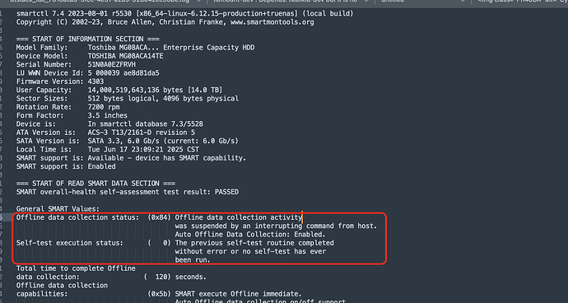Place cursor on Self-test execution status line
568x303 pixels.
tap(175, 243)
